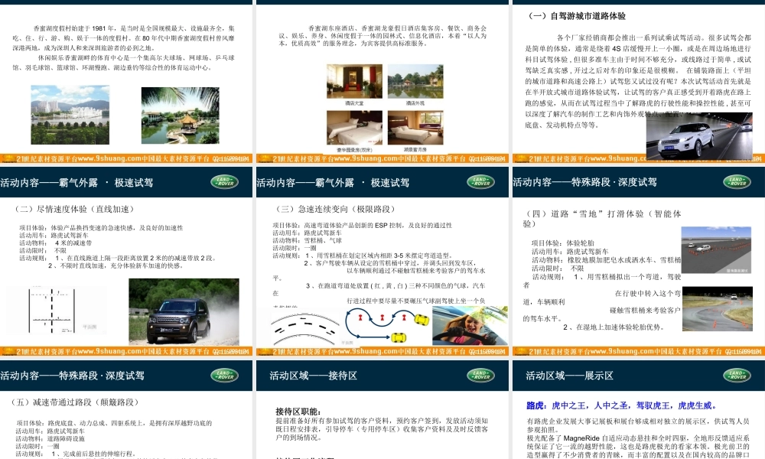This screenshot has width=765, height=459.
Task: Click line 活动物料: 4米的减速带
Action: (x=55, y=243)
